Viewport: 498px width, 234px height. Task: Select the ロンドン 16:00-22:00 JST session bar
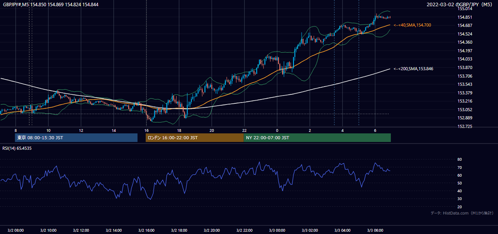point(194,138)
